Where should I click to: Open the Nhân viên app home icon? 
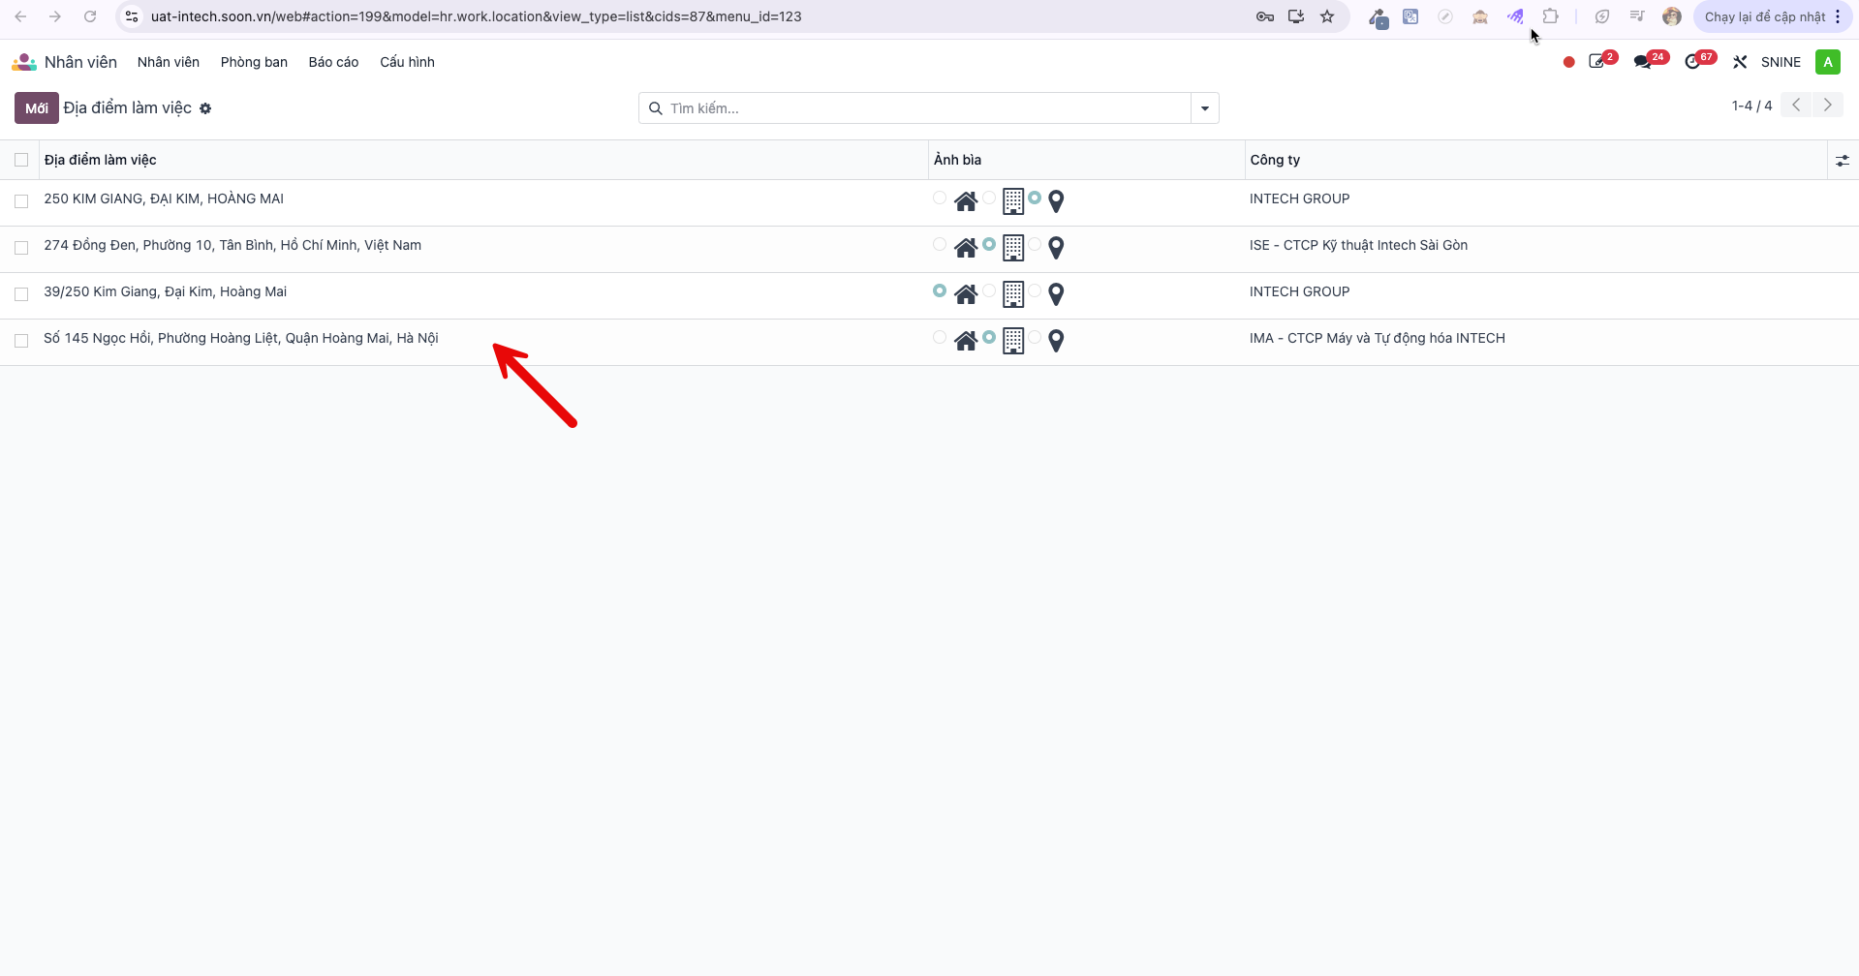tap(24, 62)
